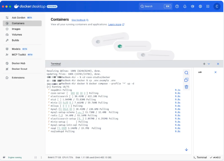This screenshot has width=224, height=161.
Task: Click the learning center graduation cap icon
Action: [192, 6]
